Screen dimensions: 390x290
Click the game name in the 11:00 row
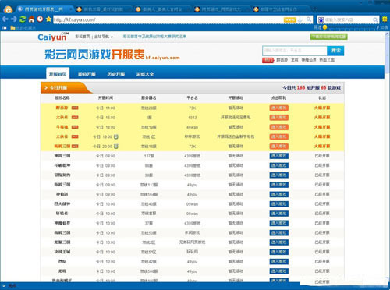point(62,108)
